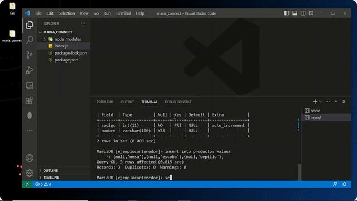Open the Accounts menu icon
The width and height of the screenshot is (357, 201).
pos(30,158)
